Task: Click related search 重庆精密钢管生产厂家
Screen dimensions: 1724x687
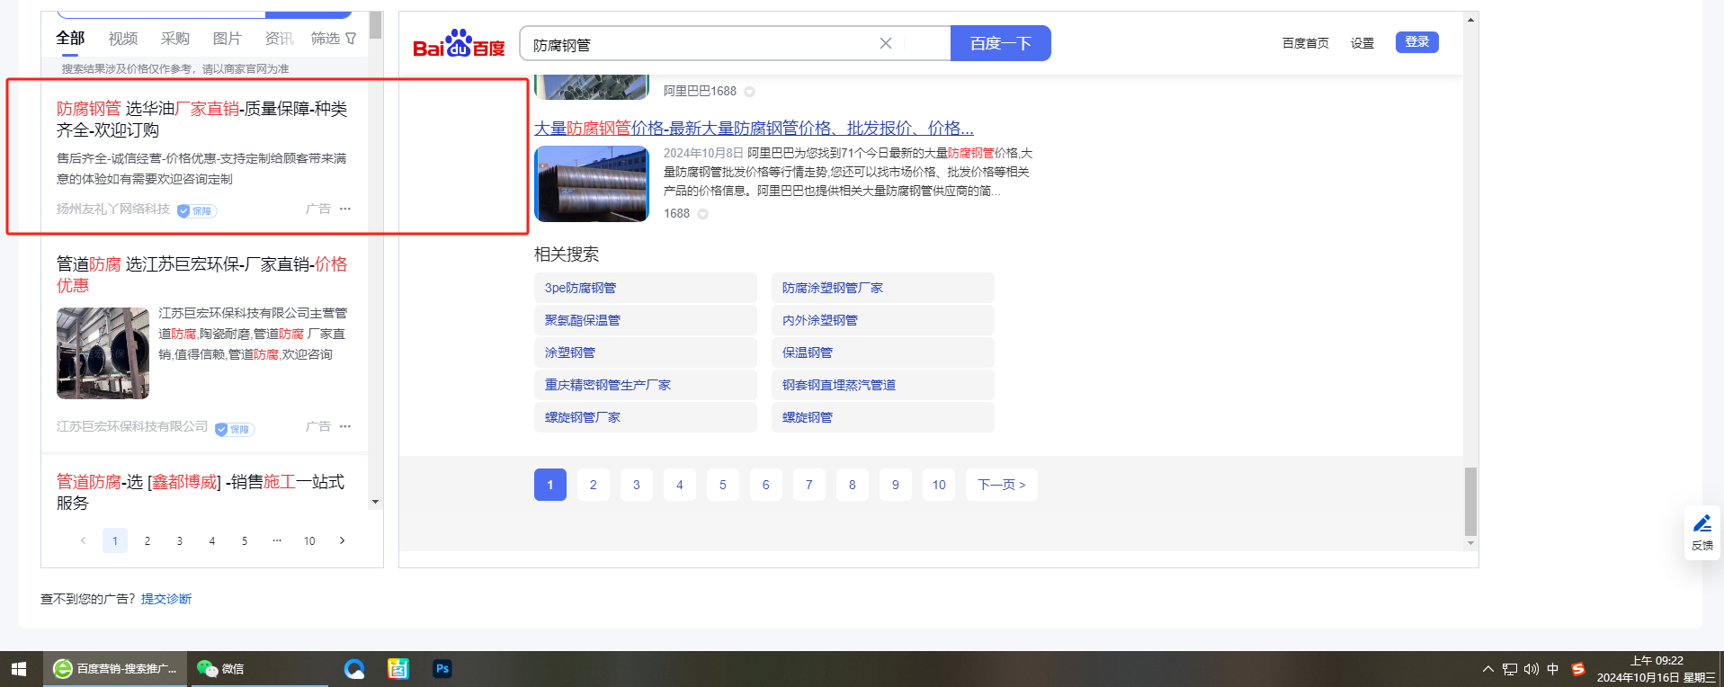Action: click(646, 385)
